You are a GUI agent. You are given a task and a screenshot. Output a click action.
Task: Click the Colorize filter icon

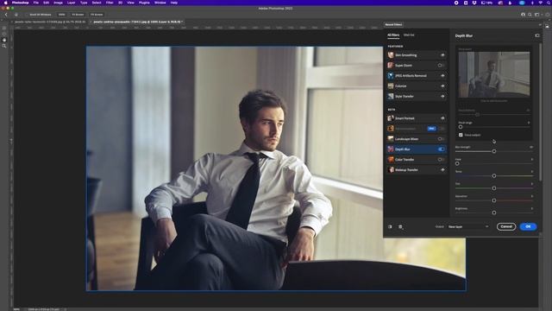coord(391,86)
